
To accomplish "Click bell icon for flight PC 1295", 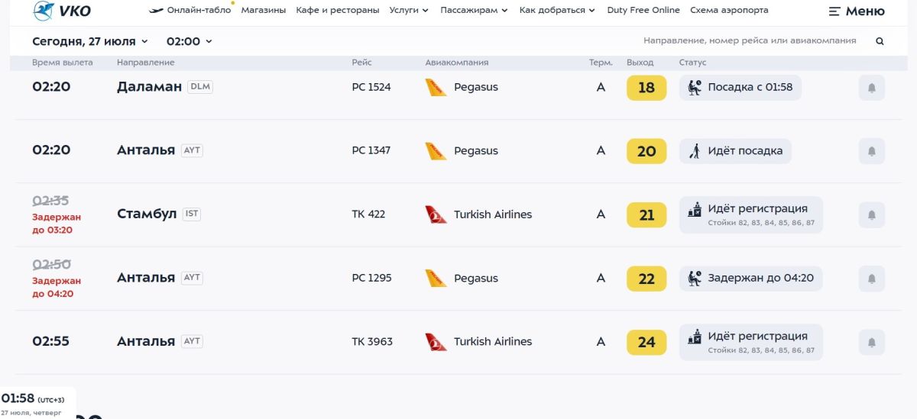I will coord(872,279).
